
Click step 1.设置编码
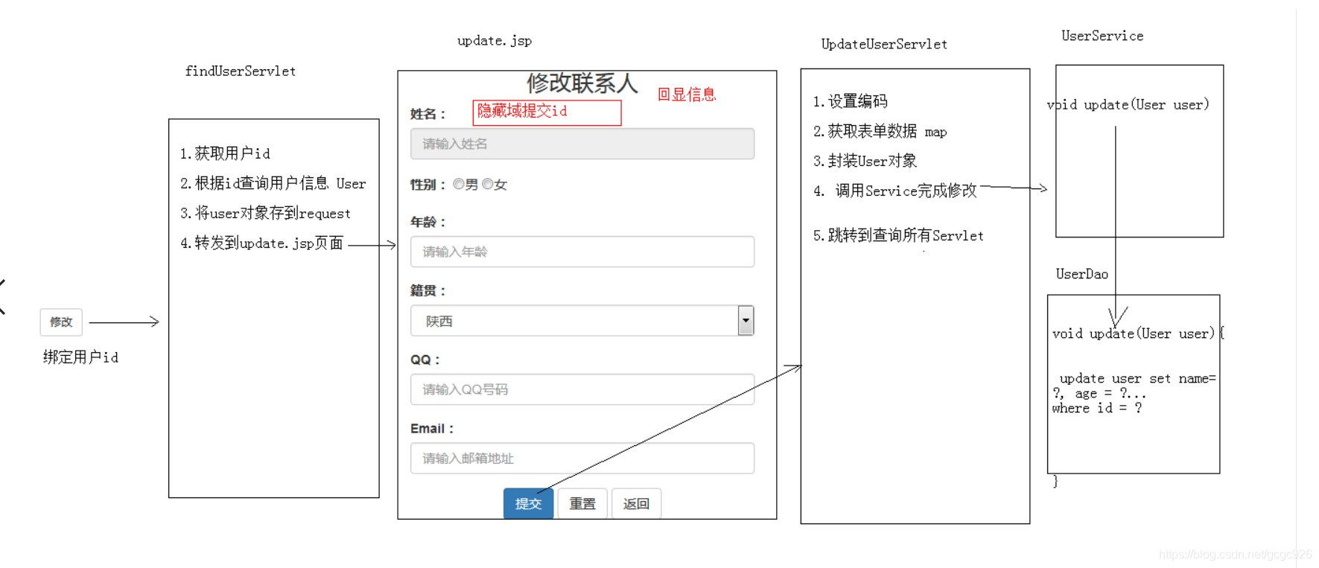pos(851,101)
